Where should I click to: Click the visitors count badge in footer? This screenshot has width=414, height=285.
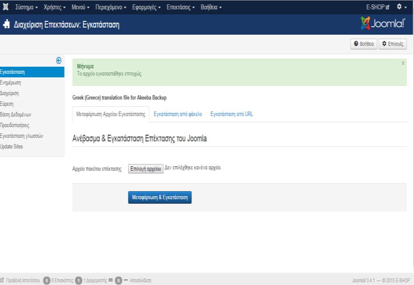pos(47,280)
